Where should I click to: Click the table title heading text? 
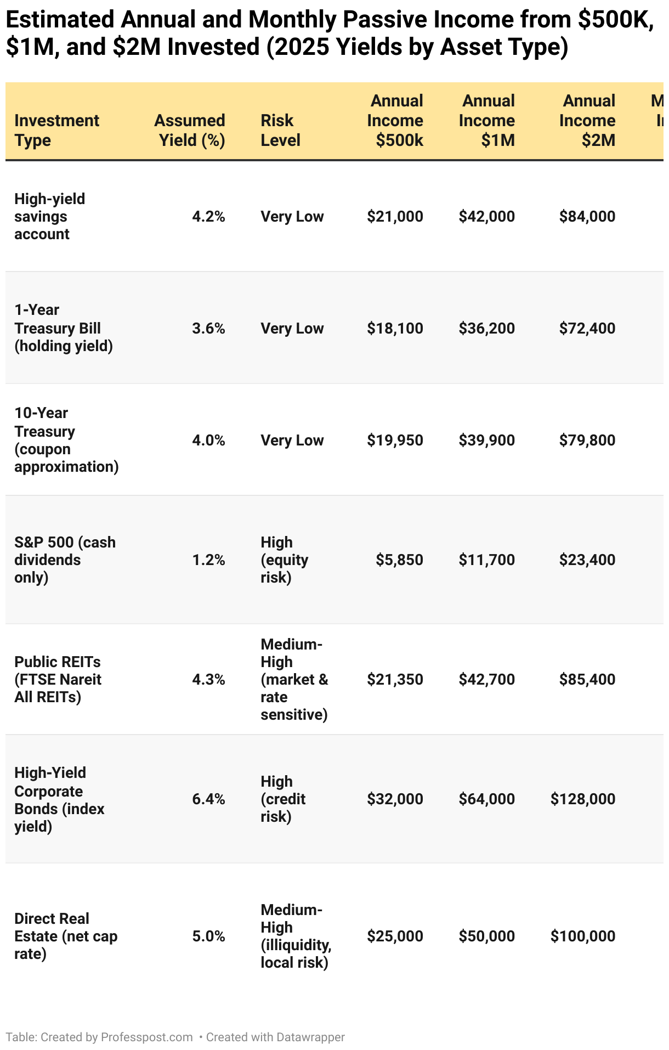click(x=330, y=34)
